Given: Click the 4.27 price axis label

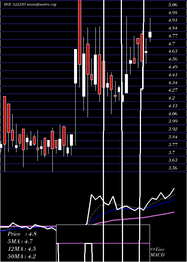Looking at the screenshot, I should coord(173,90).
